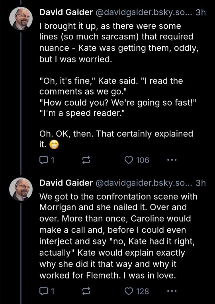Open the post text beginning "I brought it up"
The width and height of the screenshot is (215, 304).
click(119, 85)
